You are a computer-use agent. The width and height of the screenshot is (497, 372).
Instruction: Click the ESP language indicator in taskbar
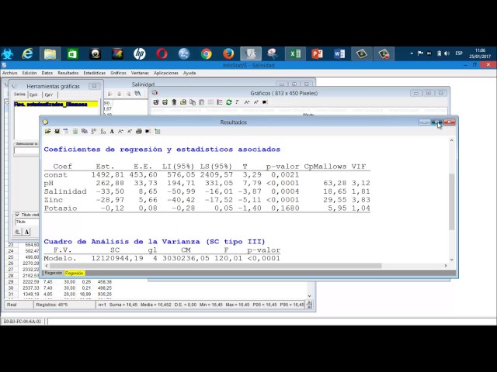coord(459,53)
